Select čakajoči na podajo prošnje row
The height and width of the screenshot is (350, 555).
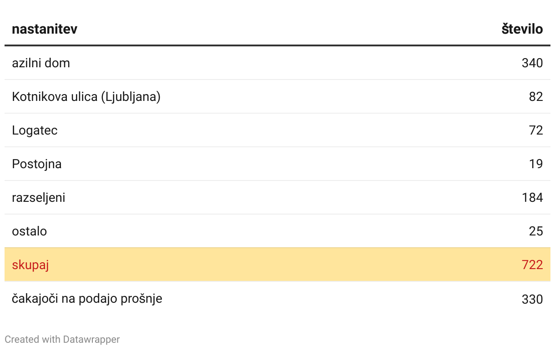click(277, 299)
